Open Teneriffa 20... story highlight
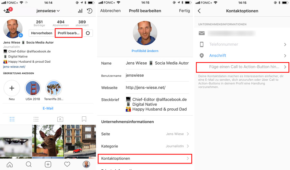The height and width of the screenshot is (170, 290). (53, 88)
